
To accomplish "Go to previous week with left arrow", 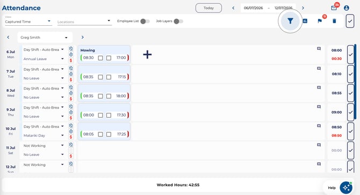I will click(x=233, y=8).
